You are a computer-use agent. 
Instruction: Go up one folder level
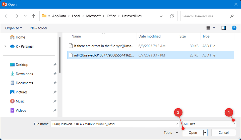coord(33,16)
